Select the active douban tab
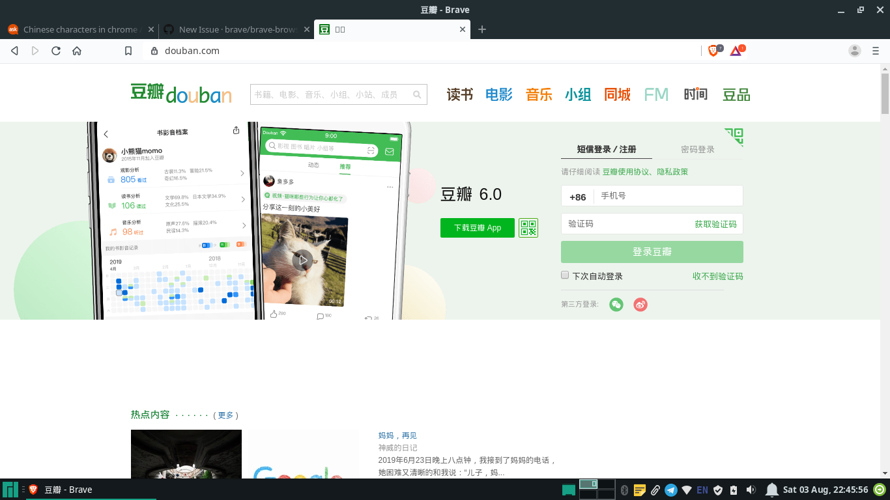Image resolution: width=890 pixels, height=500 pixels. tap(392, 29)
